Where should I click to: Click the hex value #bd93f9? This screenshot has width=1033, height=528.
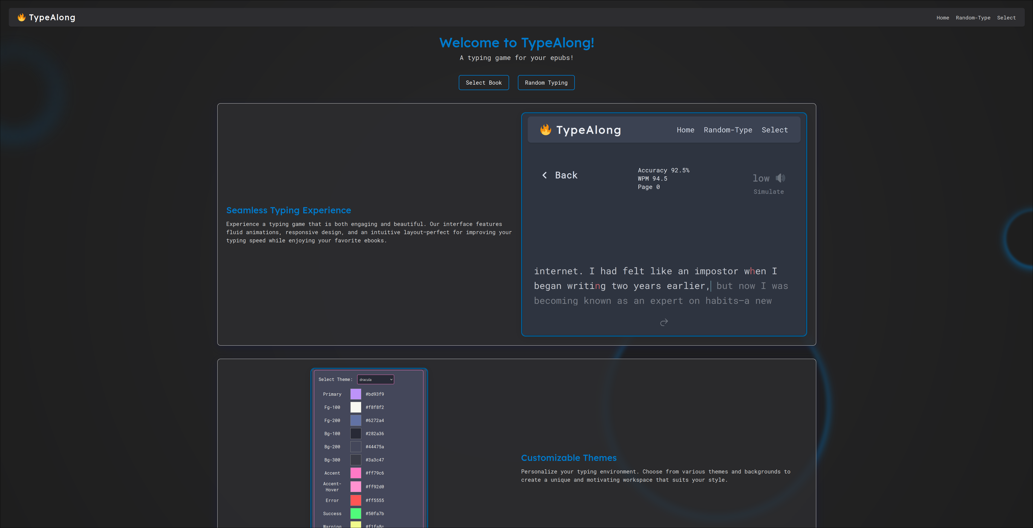point(374,394)
